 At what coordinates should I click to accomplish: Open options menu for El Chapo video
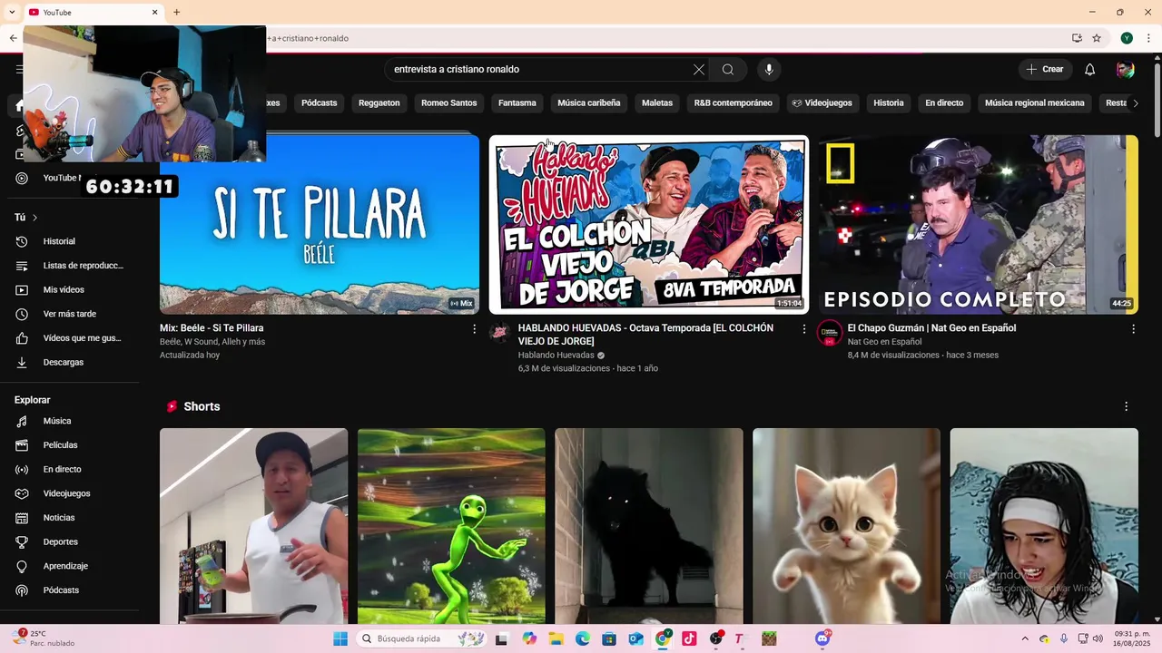(1133, 329)
